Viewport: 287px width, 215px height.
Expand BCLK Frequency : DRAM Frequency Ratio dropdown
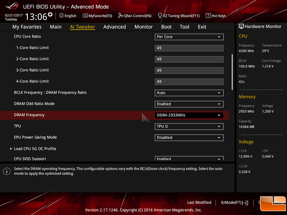coord(189,93)
